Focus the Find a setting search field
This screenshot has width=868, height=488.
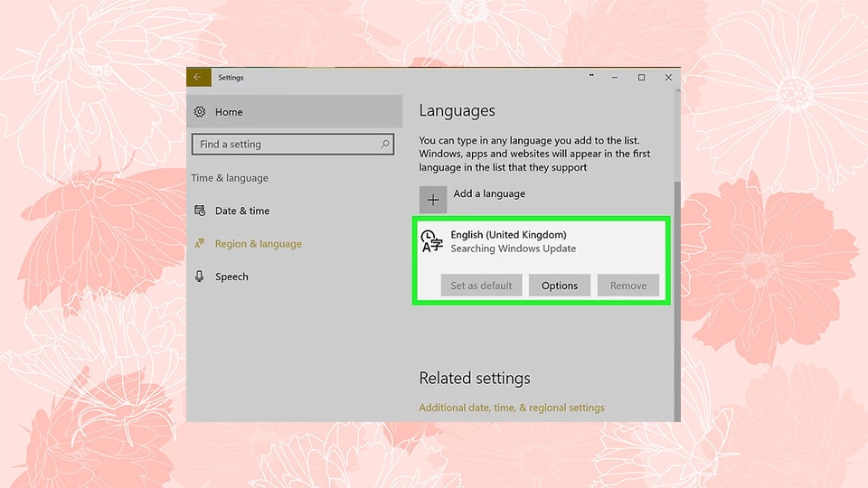285,145
